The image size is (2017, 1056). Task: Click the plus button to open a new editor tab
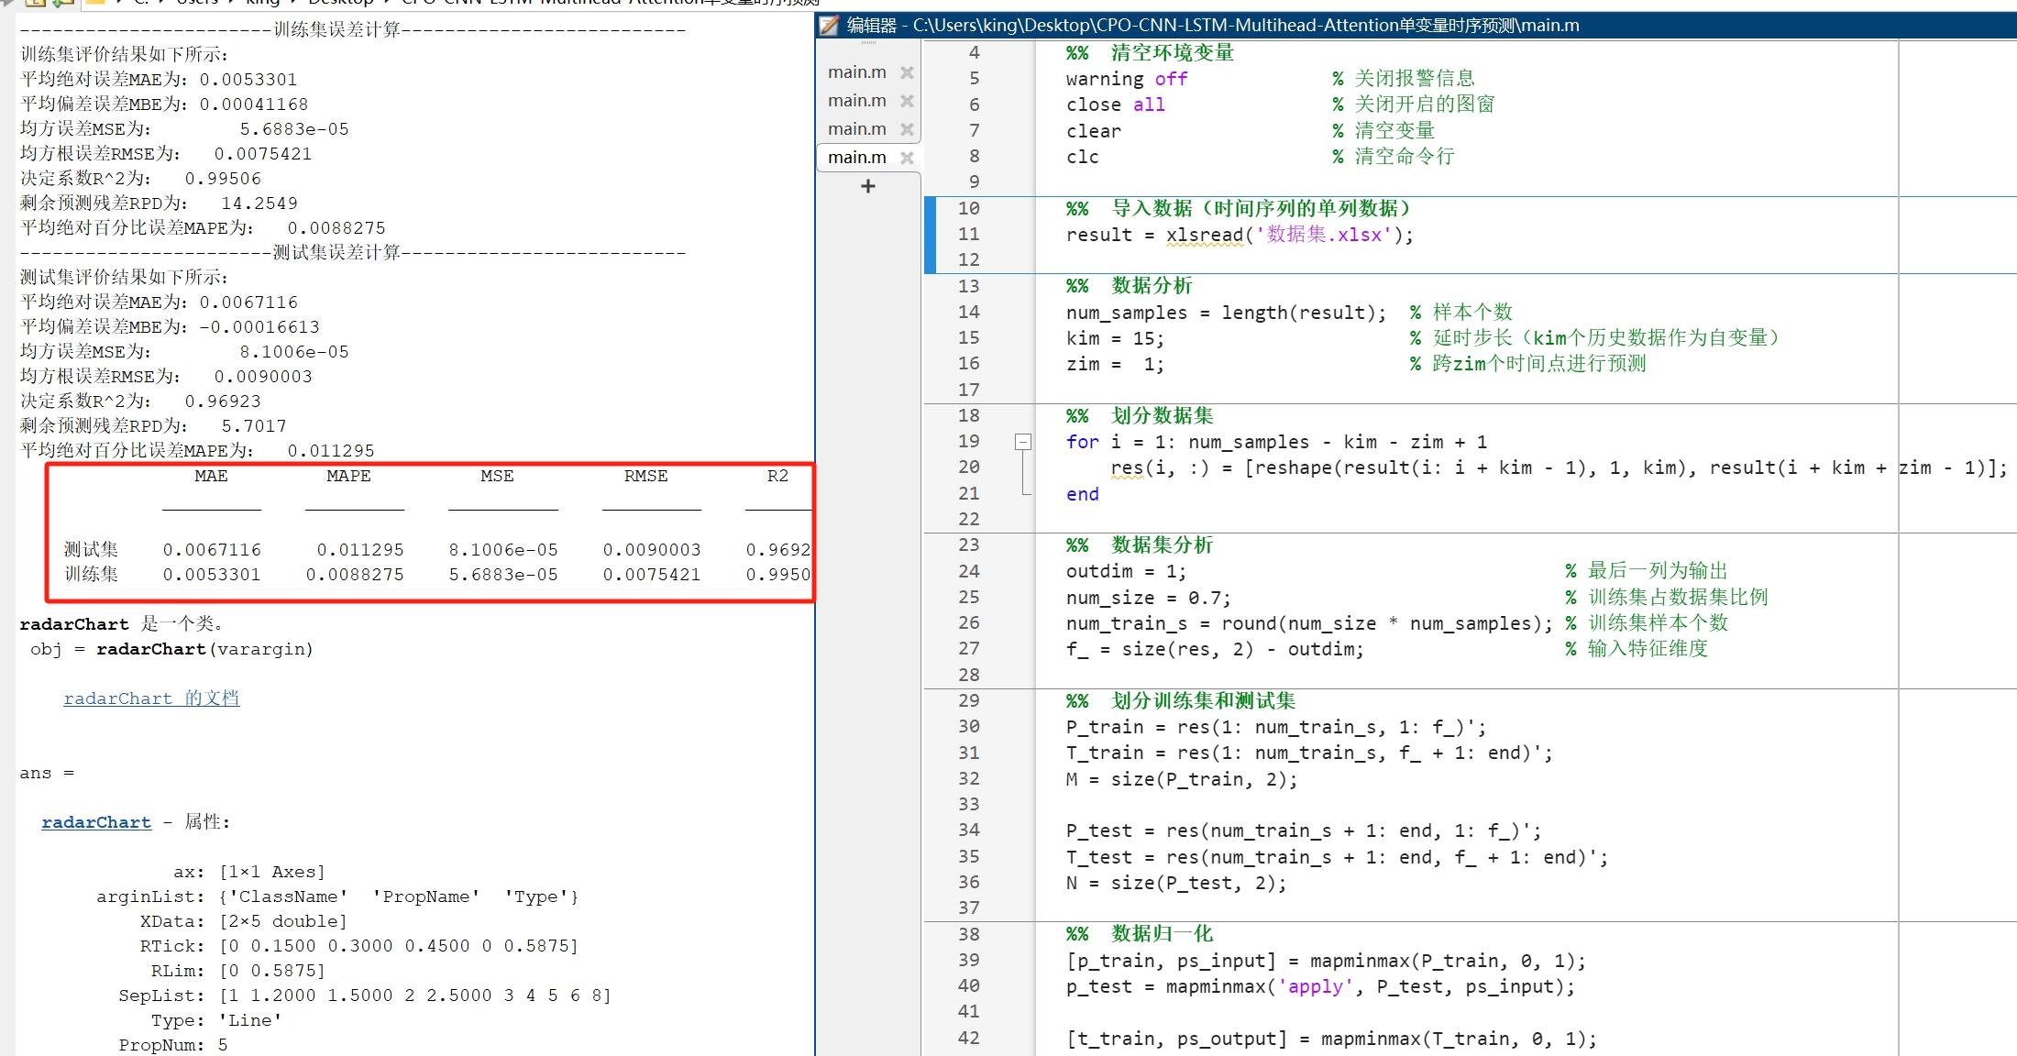(x=867, y=186)
